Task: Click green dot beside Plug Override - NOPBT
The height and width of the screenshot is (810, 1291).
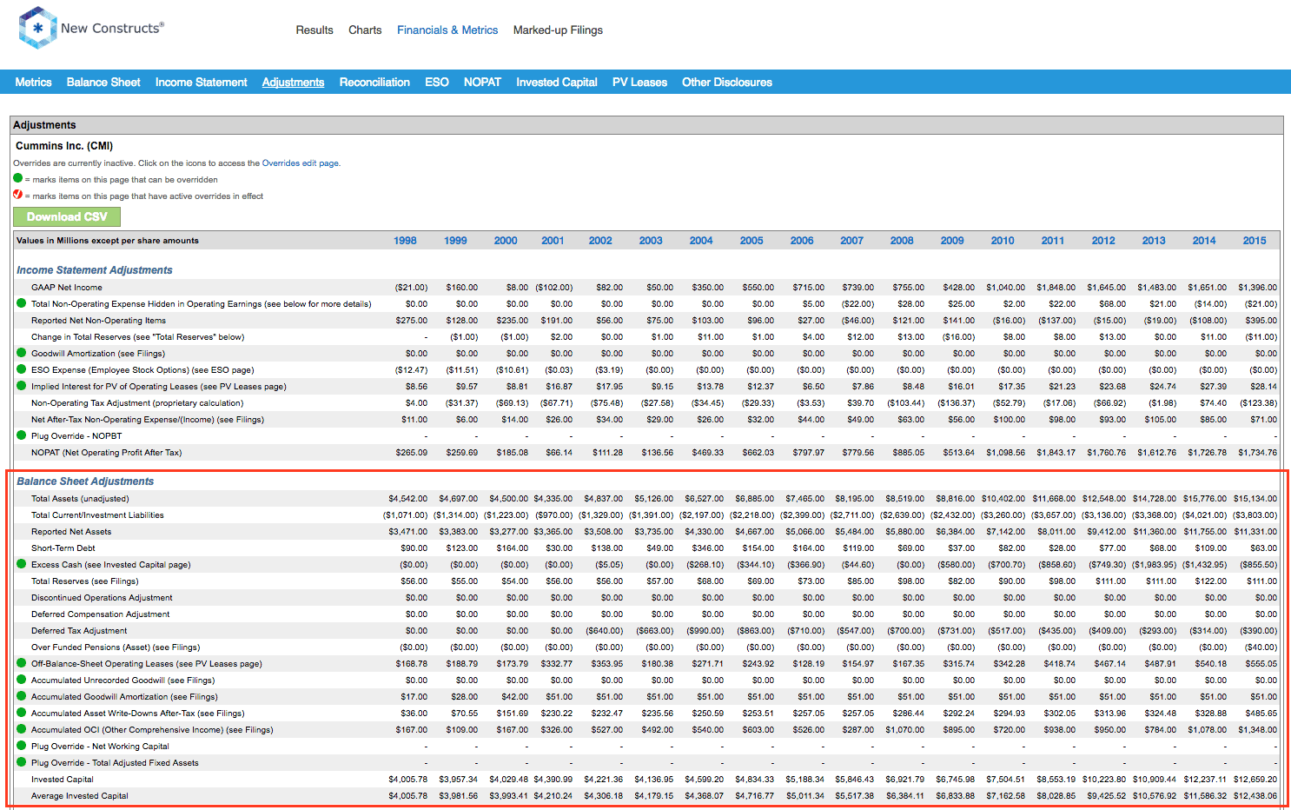Action: (22, 435)
